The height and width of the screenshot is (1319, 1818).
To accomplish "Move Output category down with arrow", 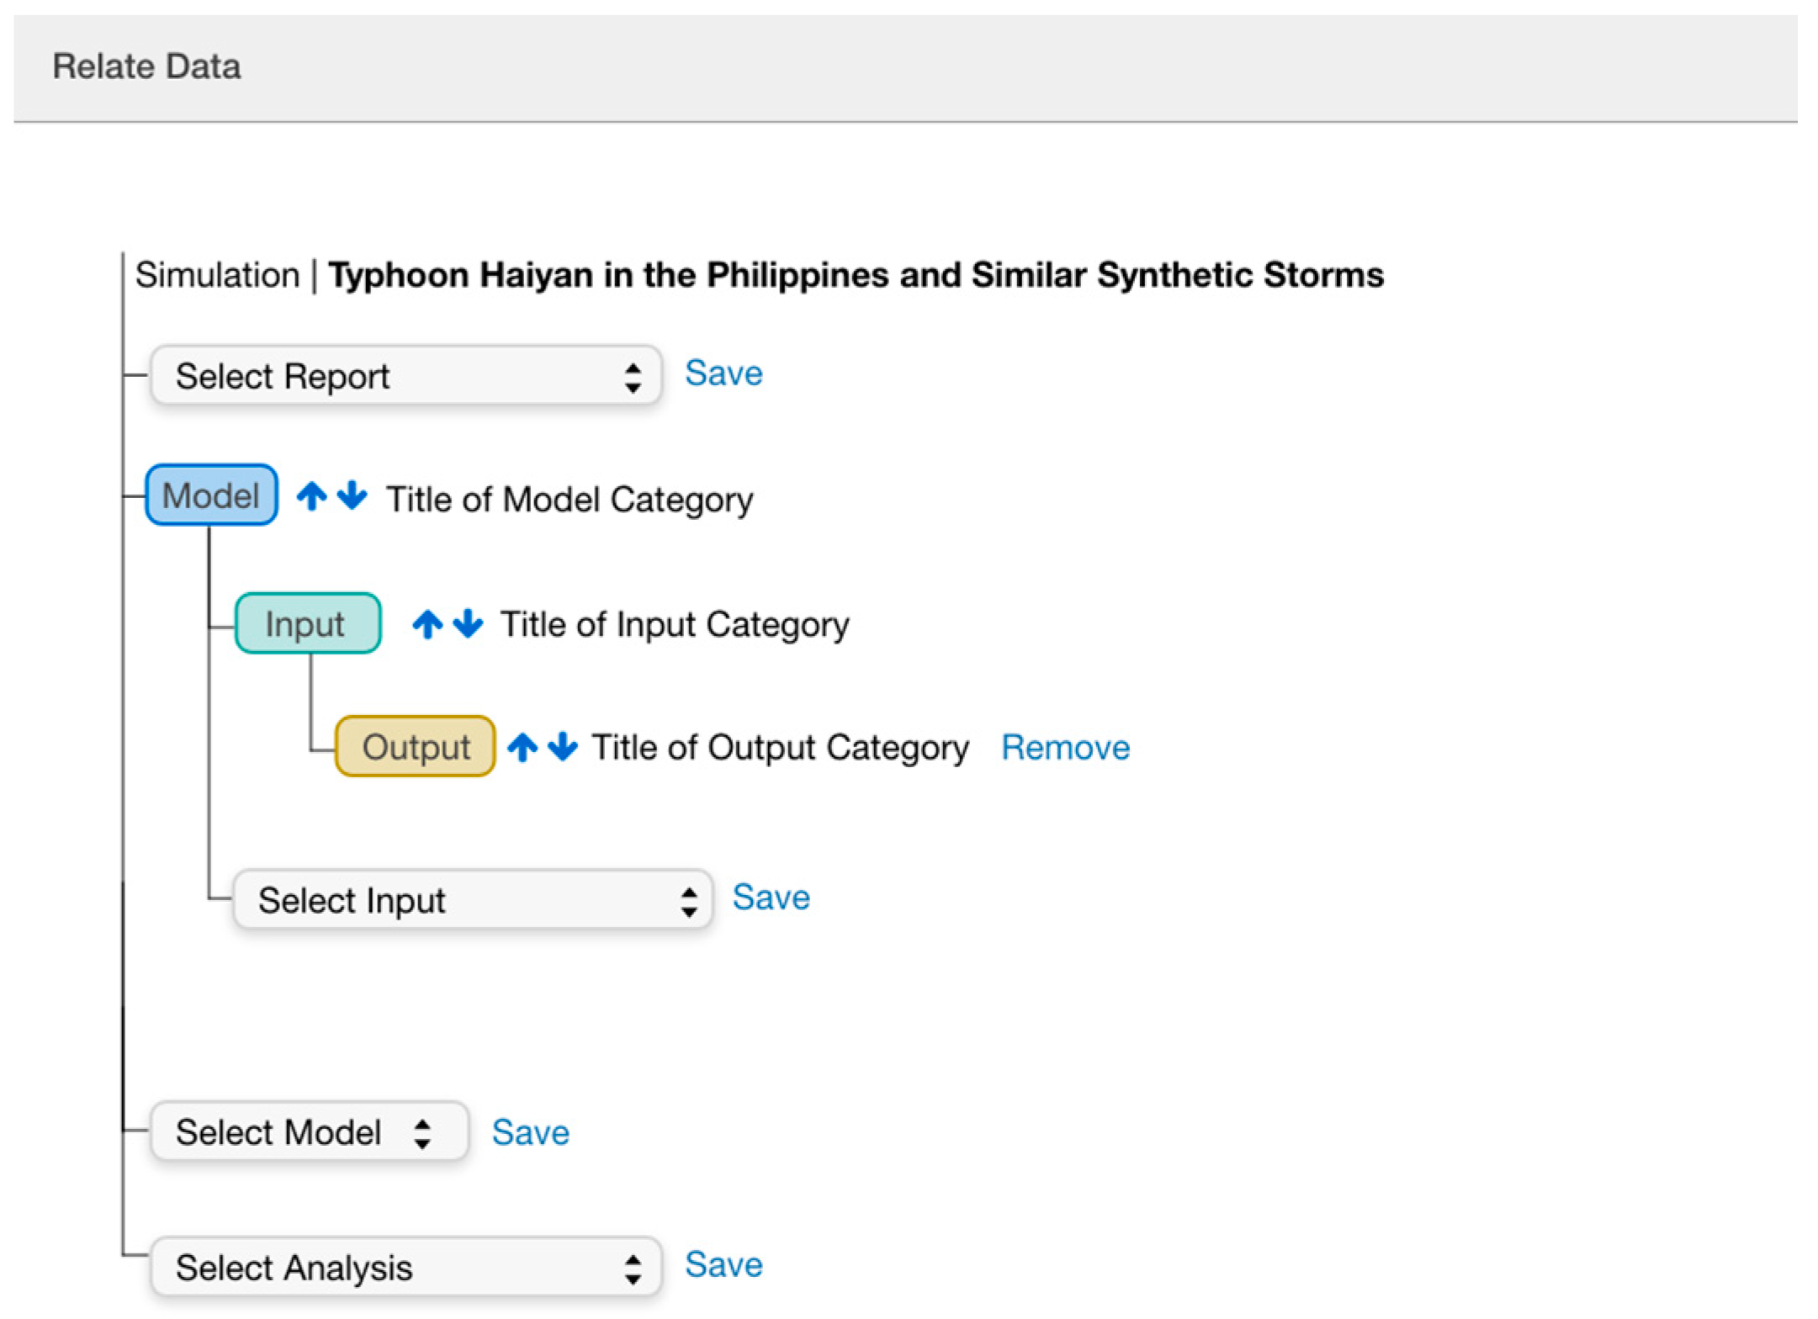I will click(563, 747).
